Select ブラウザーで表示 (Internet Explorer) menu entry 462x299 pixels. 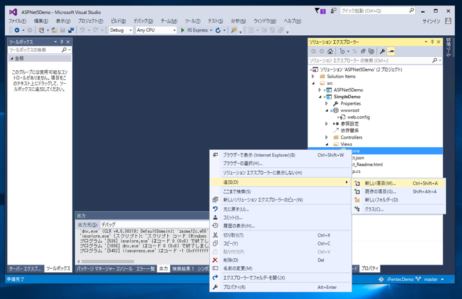click(x=280, y=155)
